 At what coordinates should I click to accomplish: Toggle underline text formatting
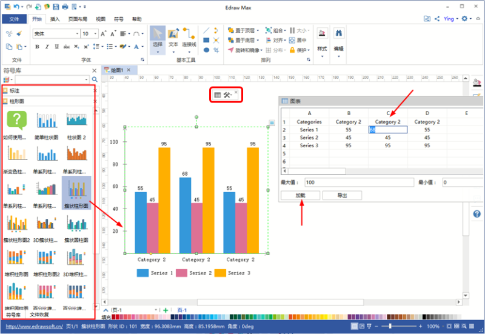(x=55, y=47)
